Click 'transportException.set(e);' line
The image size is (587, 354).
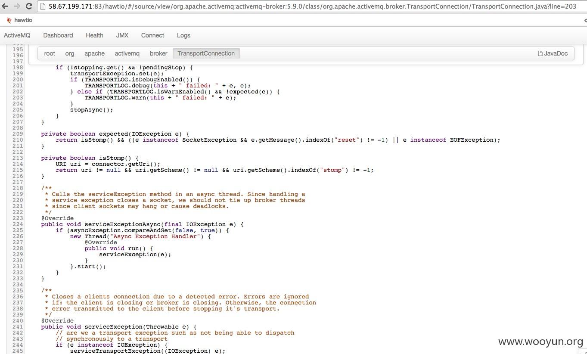click(x=117, y=73)
